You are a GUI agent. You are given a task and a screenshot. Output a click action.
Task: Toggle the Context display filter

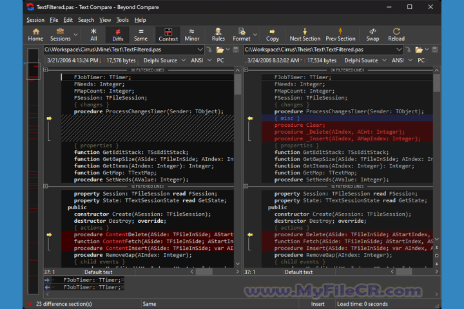(168, 35)
